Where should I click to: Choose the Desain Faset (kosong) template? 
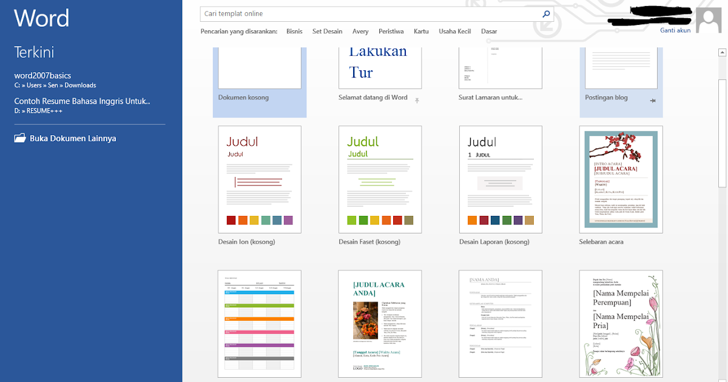(380, 179)
